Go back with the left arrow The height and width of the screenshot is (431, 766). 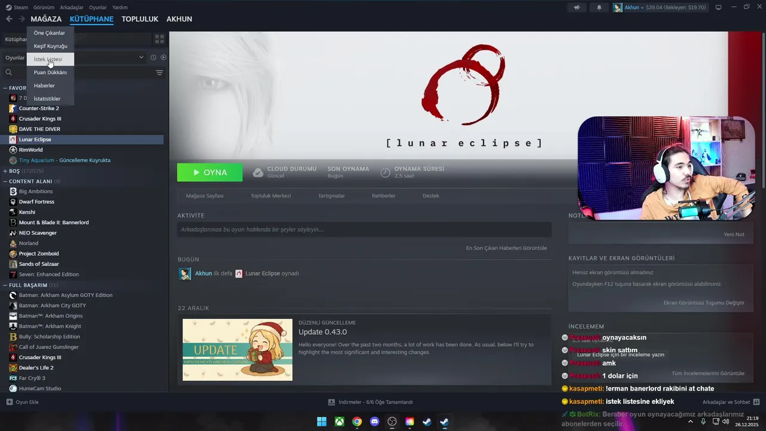pos(9,19)
